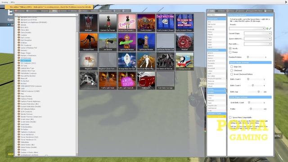Open the Current Shape dropdown
288x162 pixels.
[257, 33]
